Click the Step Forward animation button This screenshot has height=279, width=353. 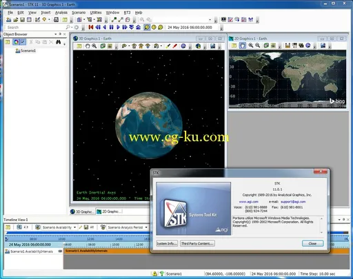point(125,28)
